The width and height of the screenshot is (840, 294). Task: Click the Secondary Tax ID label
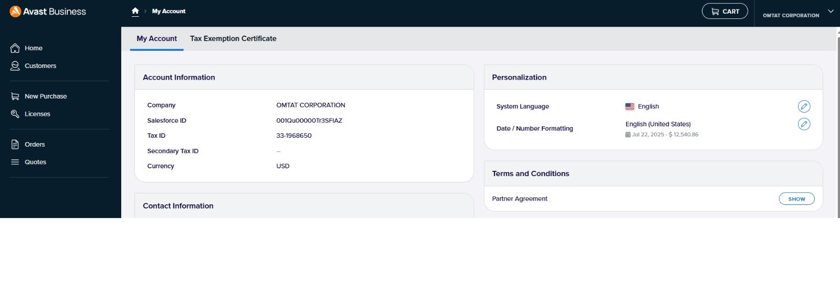coord(173,151)
